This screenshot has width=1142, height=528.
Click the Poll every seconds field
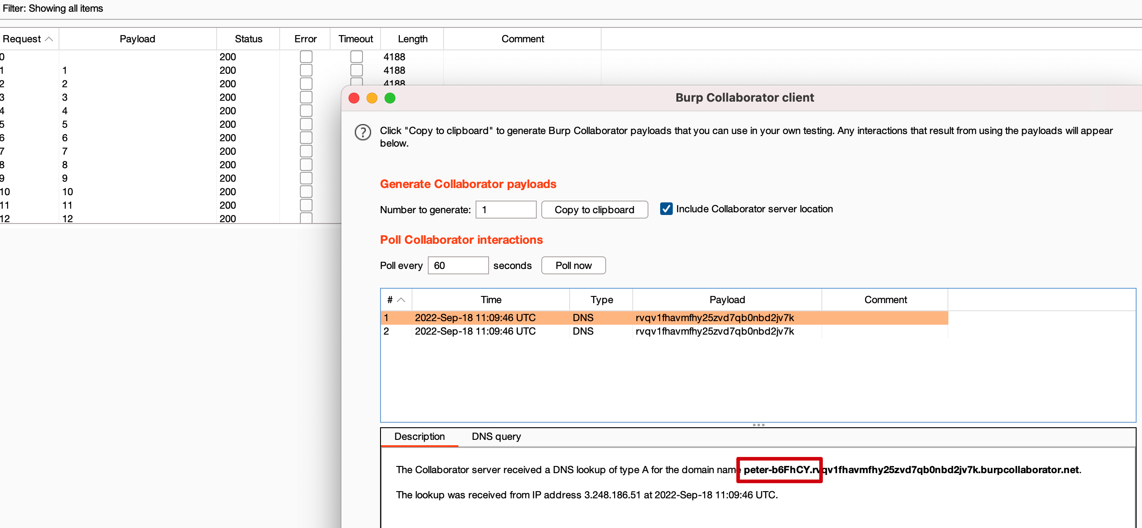458,266
